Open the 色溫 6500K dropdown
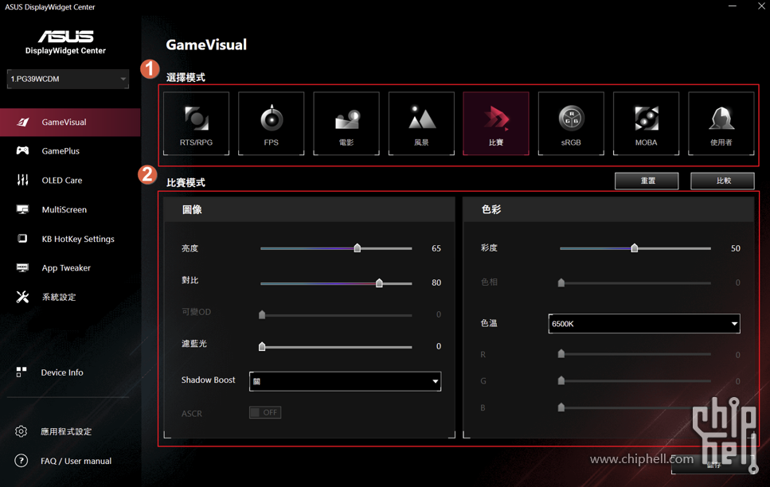The height and width of the screenshot is (487, 770). 644,324
